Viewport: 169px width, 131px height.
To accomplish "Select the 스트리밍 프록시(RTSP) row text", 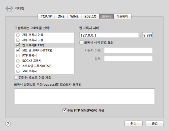I will pos(37,66).
